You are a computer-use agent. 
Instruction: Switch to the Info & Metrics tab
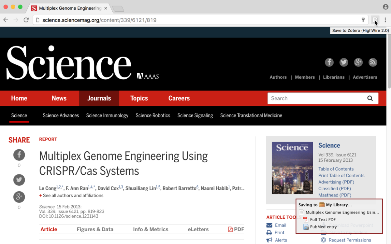151,229
